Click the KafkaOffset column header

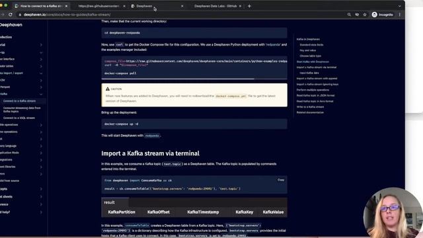click(x=159, y=212)
